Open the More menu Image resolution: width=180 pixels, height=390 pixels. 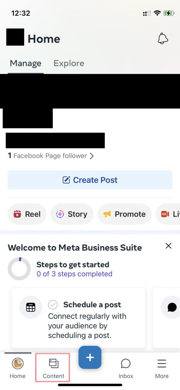pos(162,368)
